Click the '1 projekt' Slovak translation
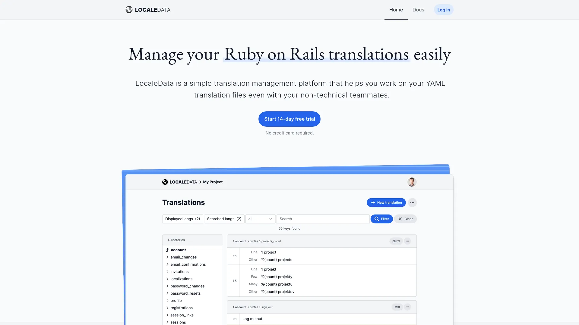The width and height of the screenshot is (579, 325). point(269,269)
